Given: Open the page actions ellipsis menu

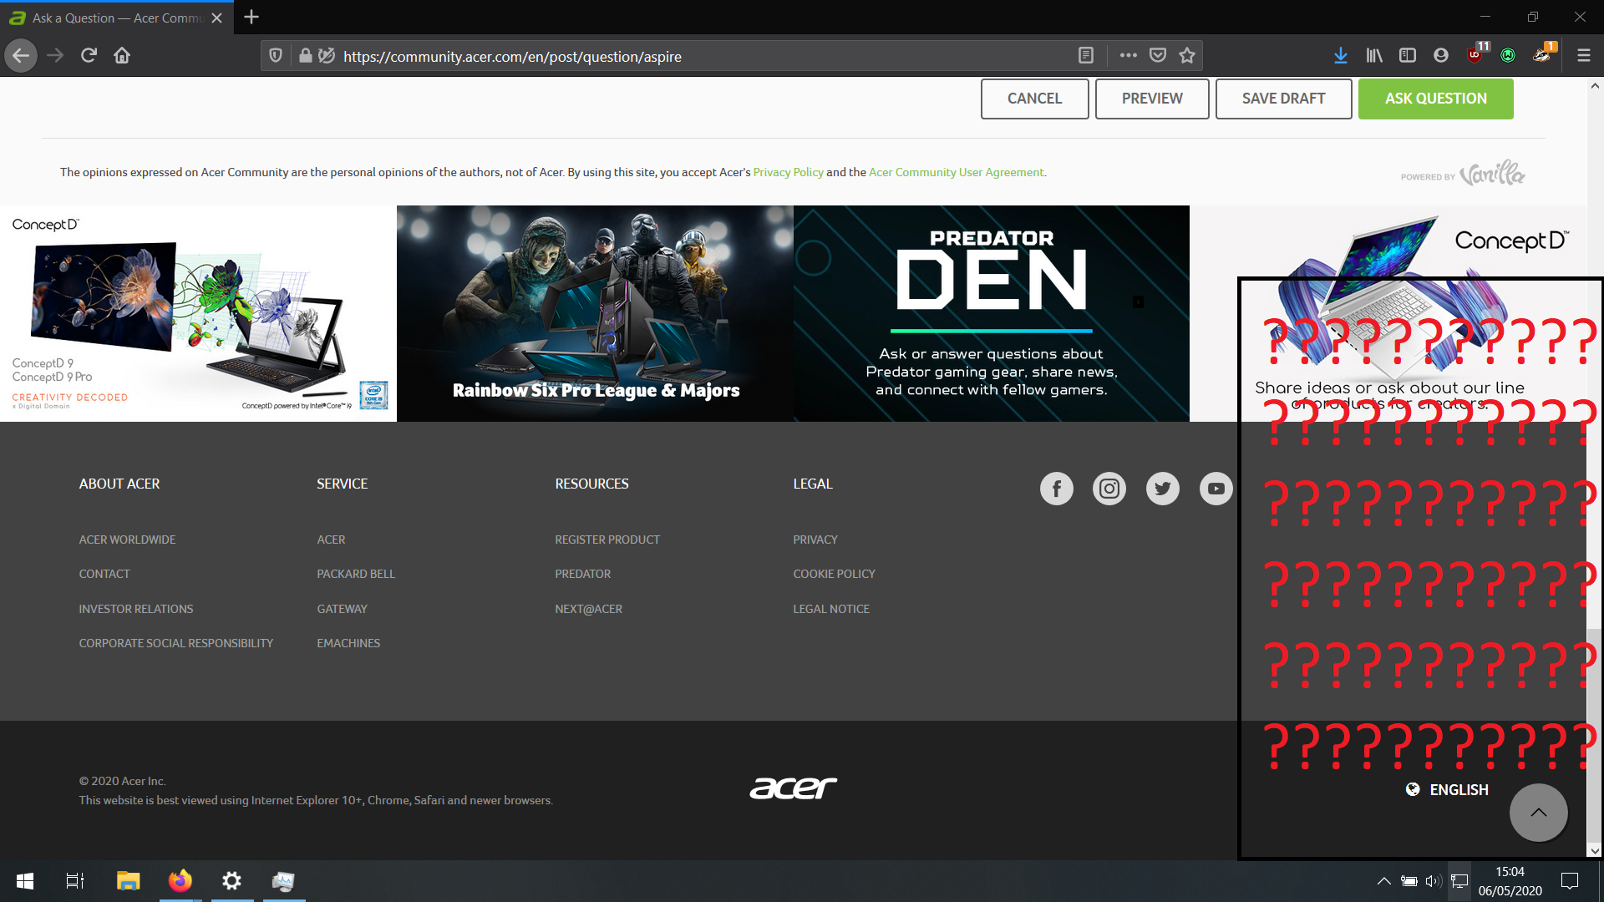Looking at the screenshot, I should pyautogui.click(x=1128, y=55).
